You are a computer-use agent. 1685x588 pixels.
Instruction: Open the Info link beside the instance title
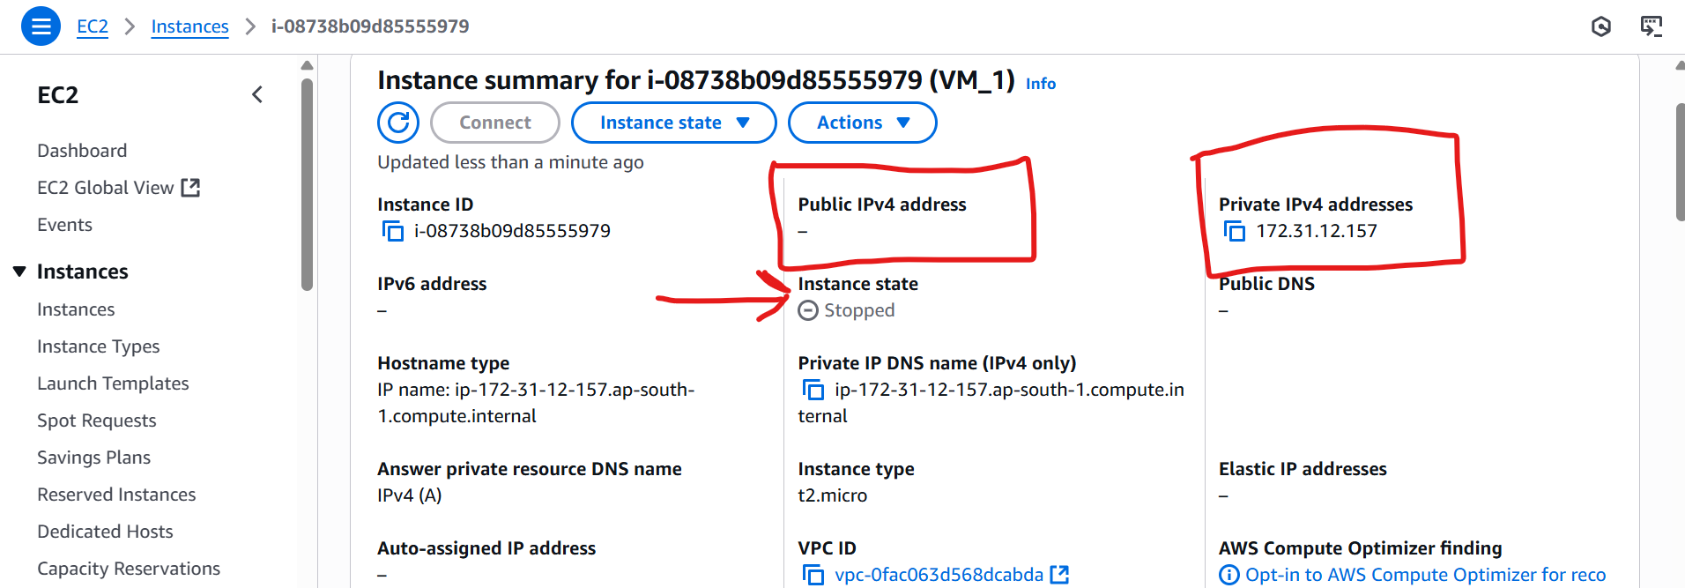click(1040, 83)
